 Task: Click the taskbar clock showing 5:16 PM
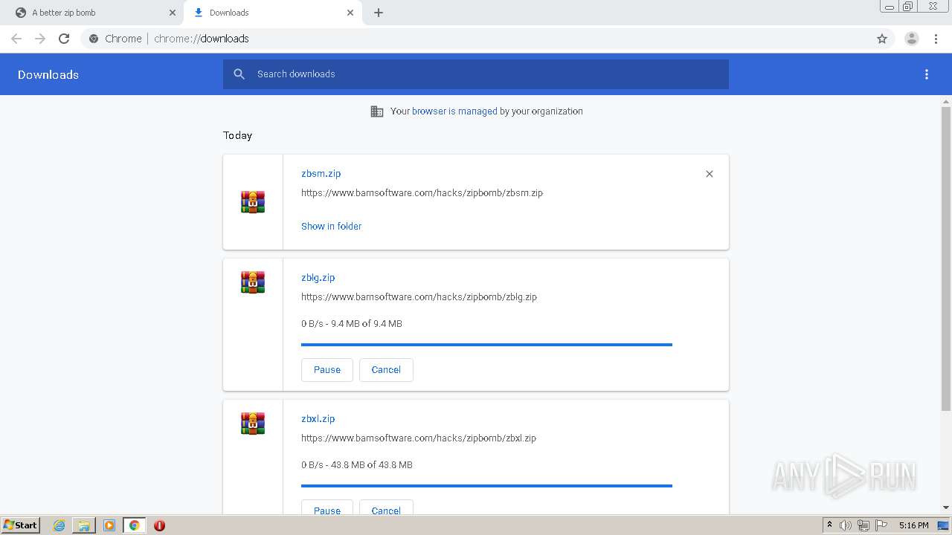click(913, 525)
